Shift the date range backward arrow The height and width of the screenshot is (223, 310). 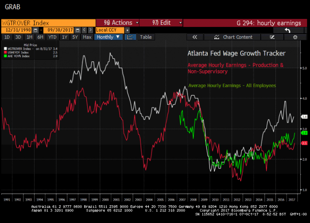84,30
